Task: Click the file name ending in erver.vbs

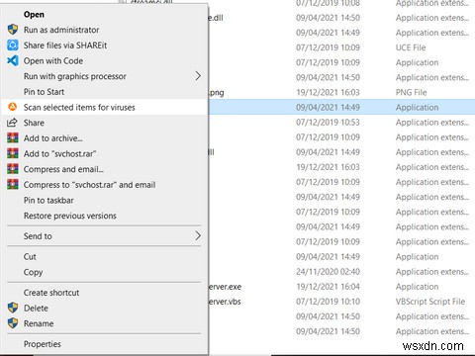Action: click(x=225, y=302)
